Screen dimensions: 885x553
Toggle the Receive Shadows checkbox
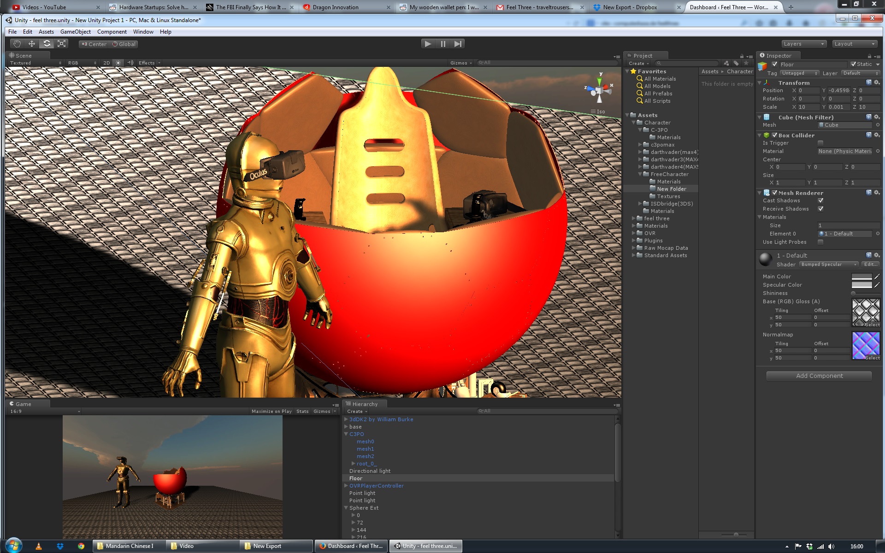pyautogui.click(x=820, y=209)
